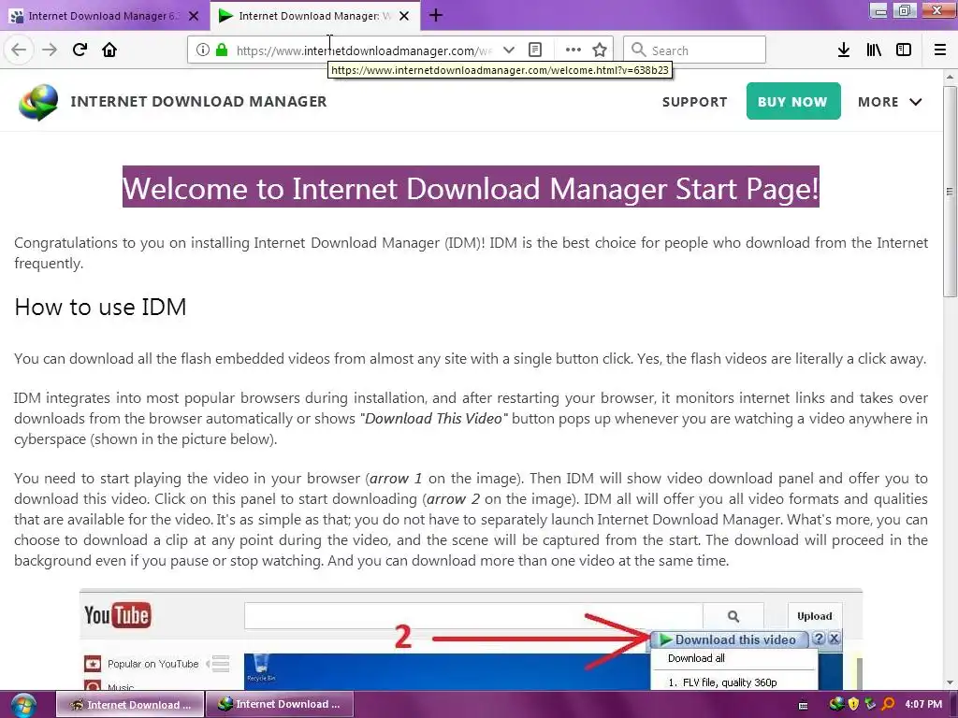Open the browser home page

(x=109, y=50)
